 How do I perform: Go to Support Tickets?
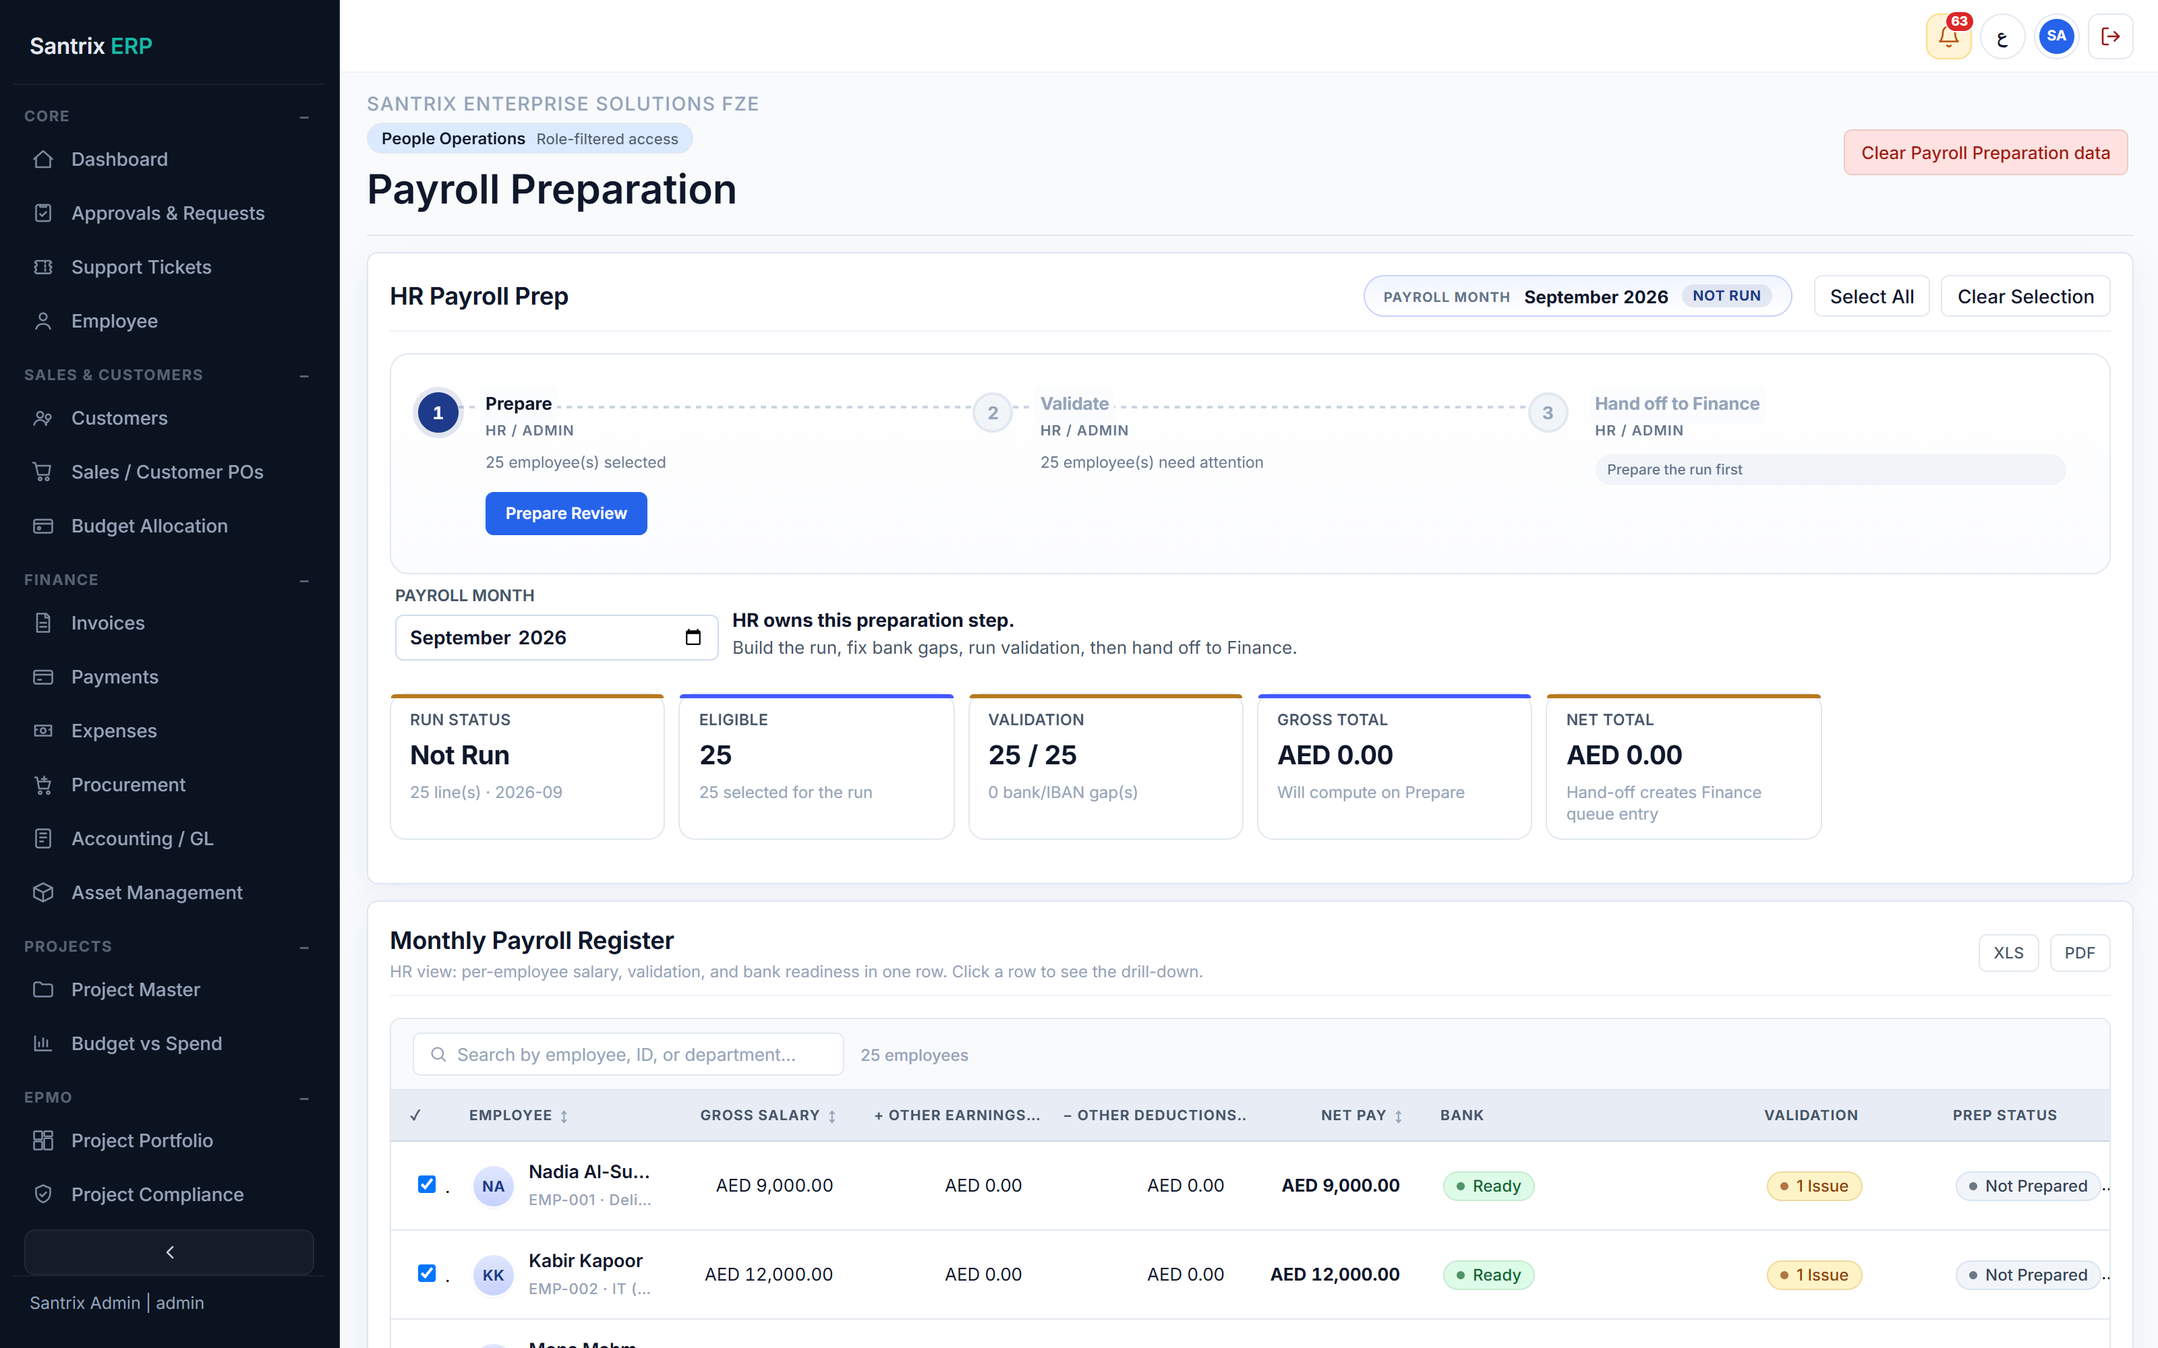click(169, 268)
